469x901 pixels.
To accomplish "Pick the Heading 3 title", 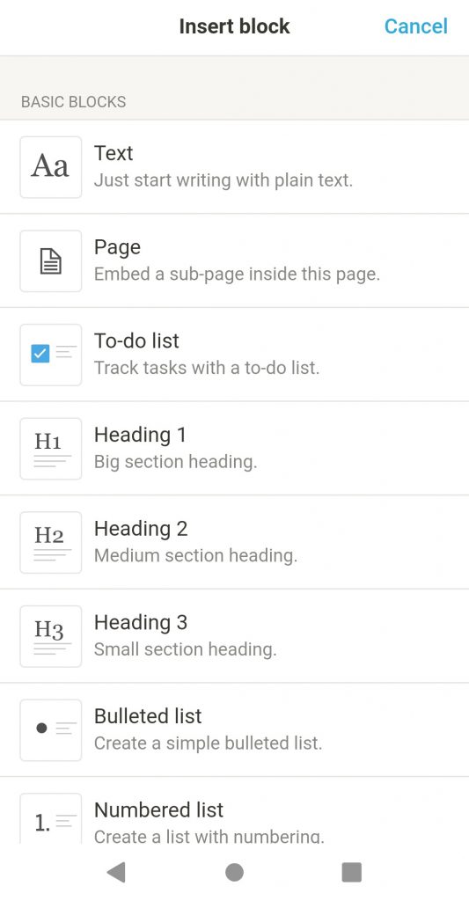I will tap(141, 622).
